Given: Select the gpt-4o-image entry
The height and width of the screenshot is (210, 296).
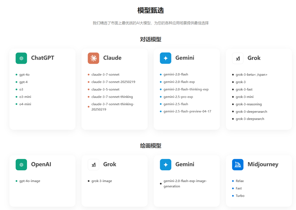Looking at the screenshot, I should pos(30,181).
